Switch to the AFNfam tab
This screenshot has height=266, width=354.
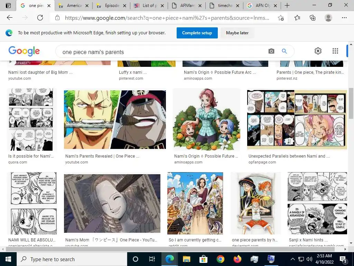click(x=187, y=6)
